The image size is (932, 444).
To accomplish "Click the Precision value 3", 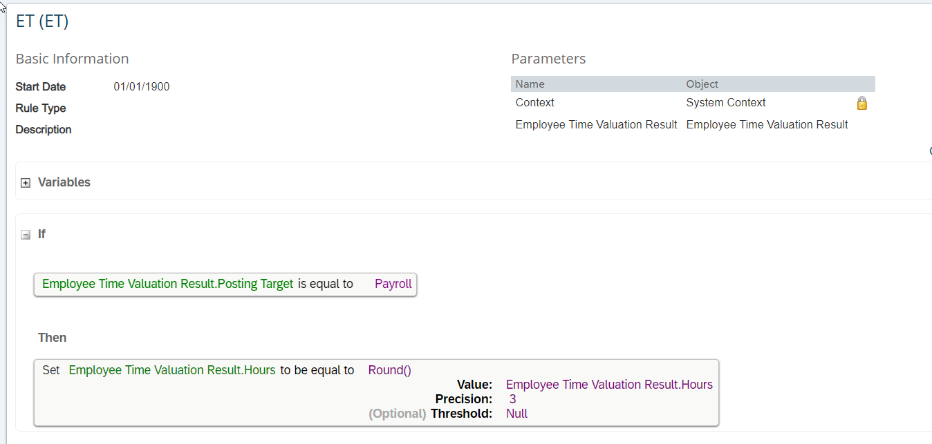I will pyautogui.click(x=513, y=399).
